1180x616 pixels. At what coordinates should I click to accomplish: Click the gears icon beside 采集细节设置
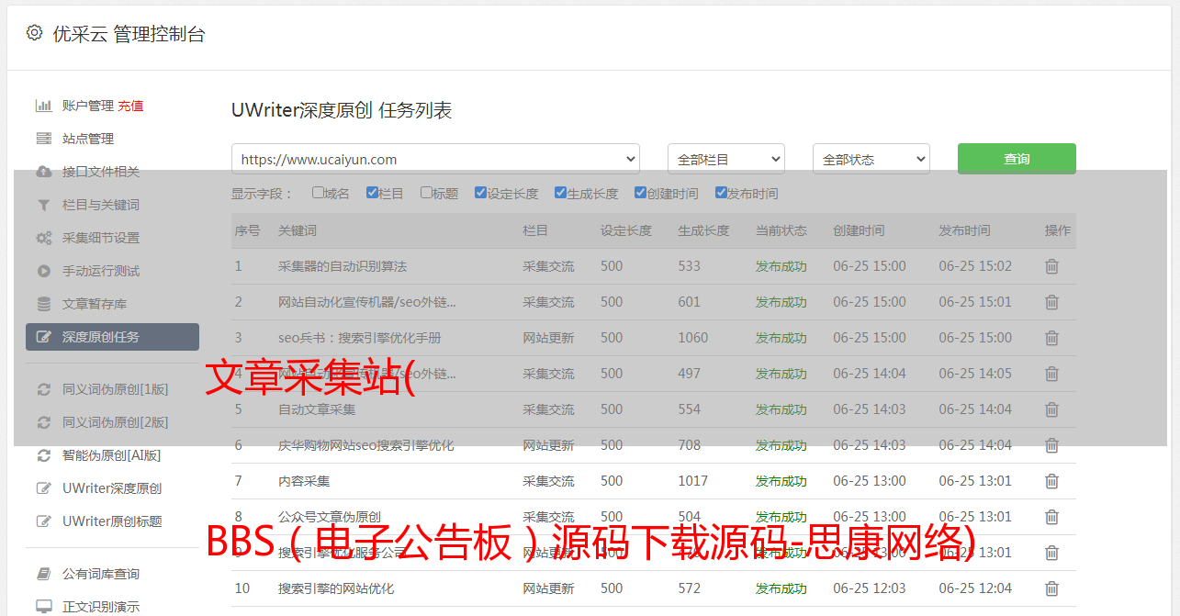(43, 238)
